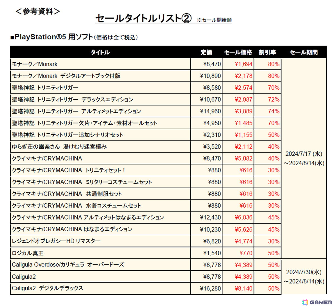Click the Caligula2 デジタルデラックス title

(47, 288)
